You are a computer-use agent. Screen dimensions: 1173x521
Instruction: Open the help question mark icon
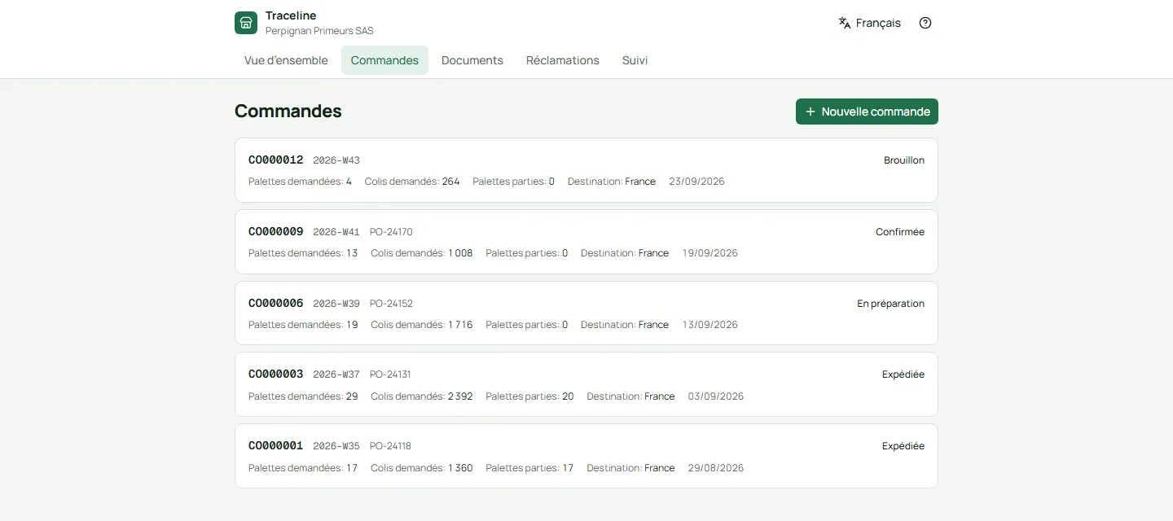click(925, 23)
